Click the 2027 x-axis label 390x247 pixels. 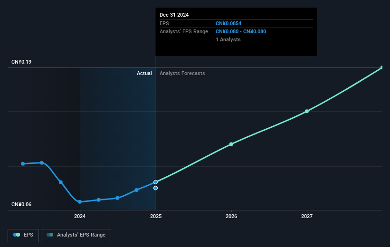[x=307, y=216]
